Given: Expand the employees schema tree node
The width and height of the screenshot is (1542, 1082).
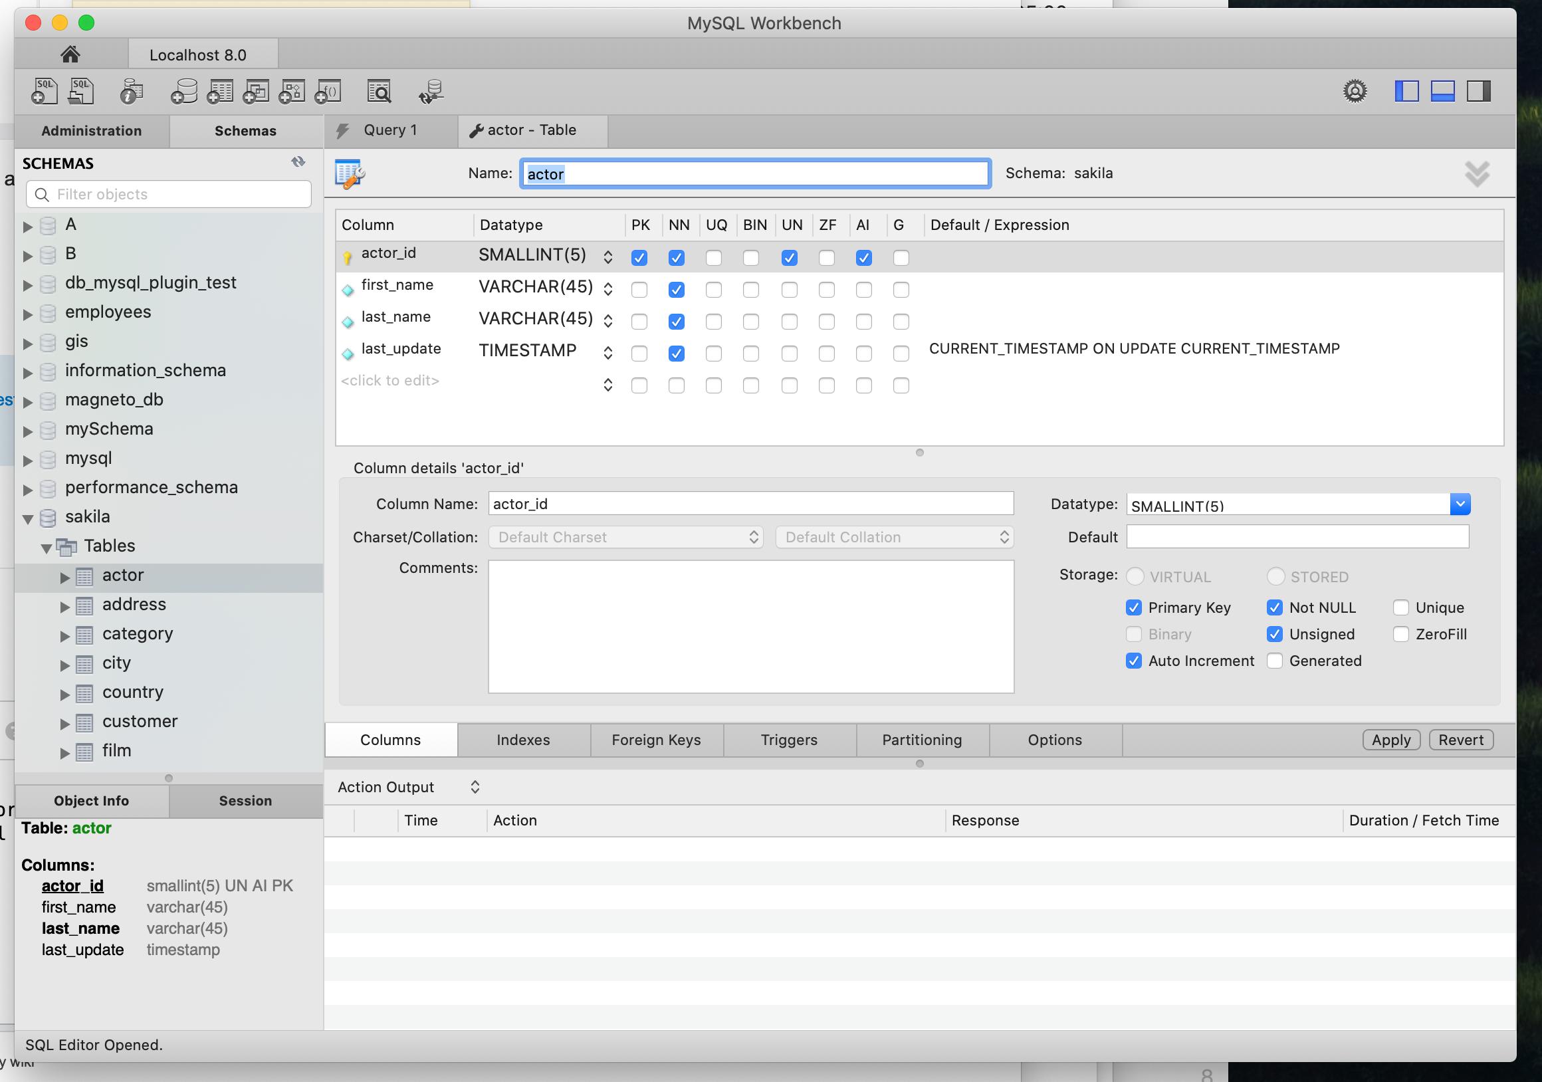Looking at the screenshot, I should pos(27,314).
